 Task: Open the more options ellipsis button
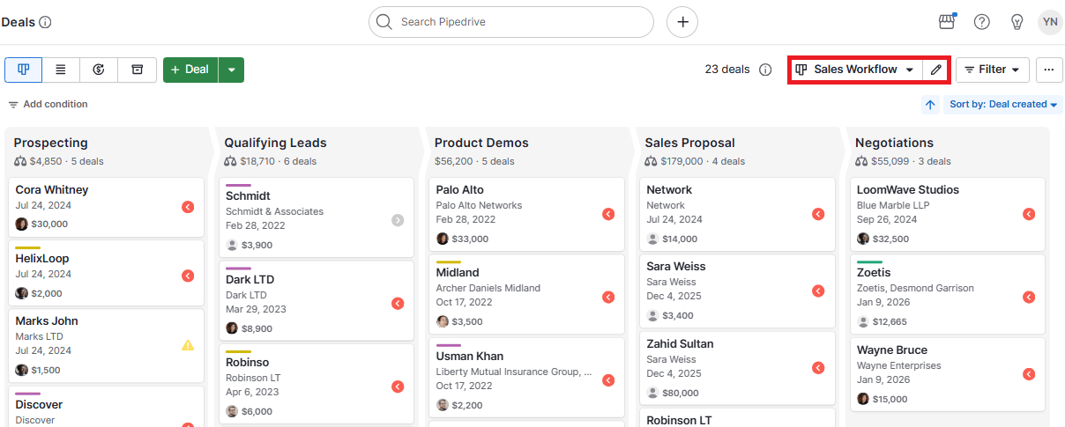pos(1048,70)
